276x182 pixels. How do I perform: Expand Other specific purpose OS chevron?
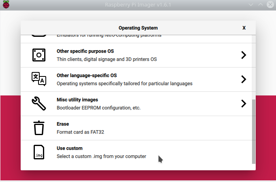click(244, 55)
